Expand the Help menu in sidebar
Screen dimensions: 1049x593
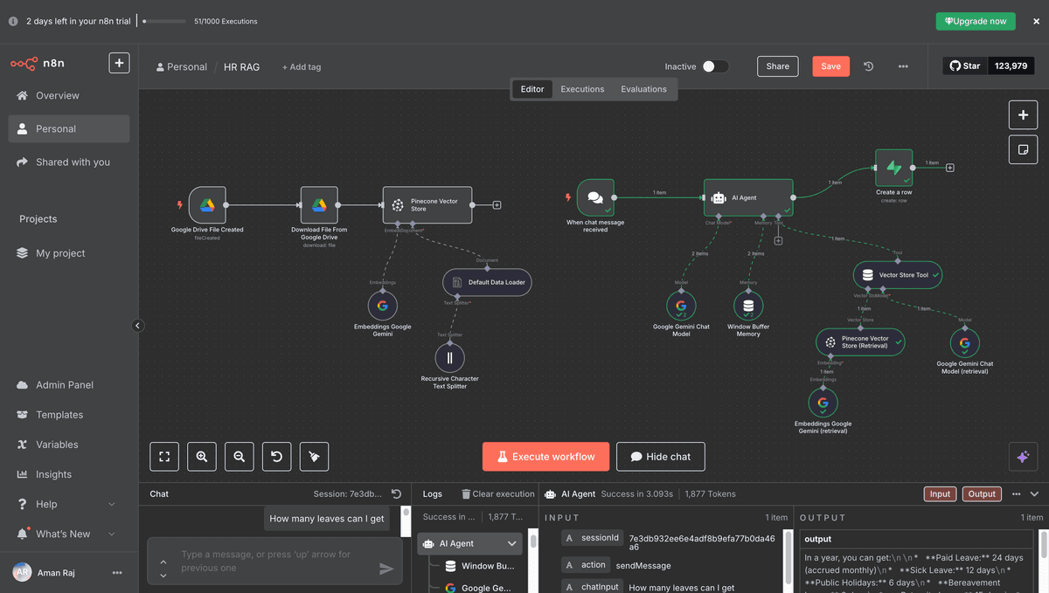(111, 504)
